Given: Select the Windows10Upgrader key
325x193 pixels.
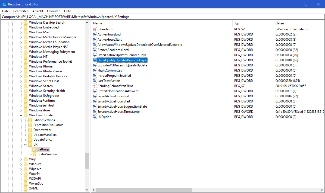Looking at the screenshot, I should point(44,96).
